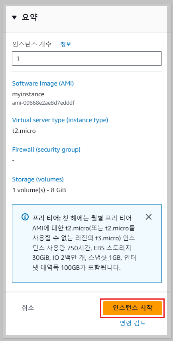Focus the 인스턴스 개수 number field

(87, 58)
